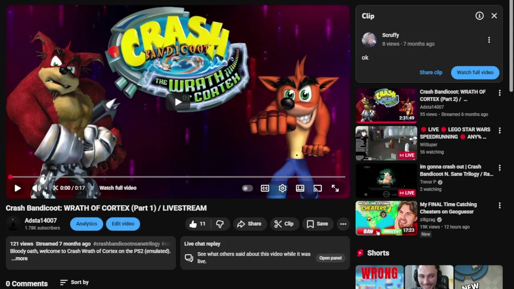This screenshot has height=289, width=514.
Task: Click the #crashbandicootnsanetrilogy hashtag
Action: 126,244
